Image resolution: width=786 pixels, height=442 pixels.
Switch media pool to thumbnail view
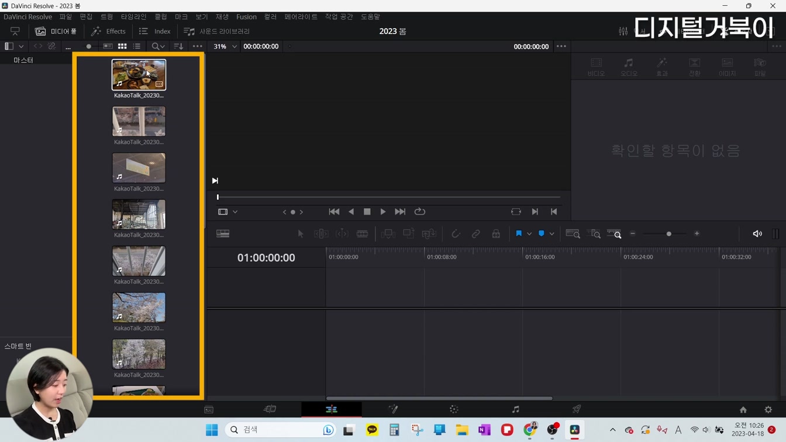pyautogui.click(x=122, y=46)
